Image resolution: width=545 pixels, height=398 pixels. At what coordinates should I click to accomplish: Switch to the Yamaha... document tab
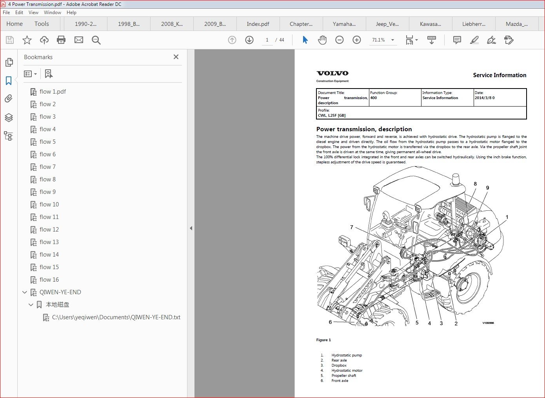pos(344,24)
